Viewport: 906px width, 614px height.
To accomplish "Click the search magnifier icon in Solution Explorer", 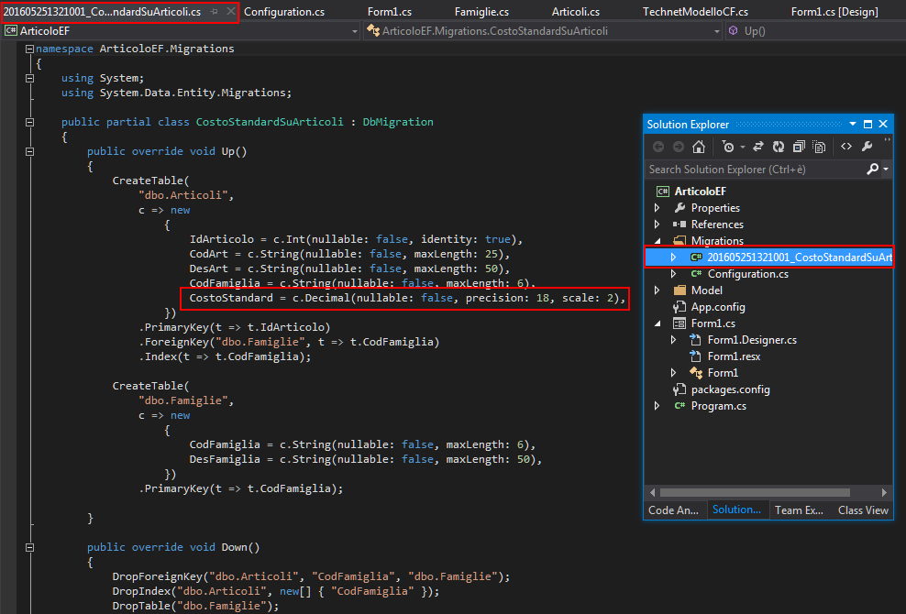I will (x=872, y=170).
